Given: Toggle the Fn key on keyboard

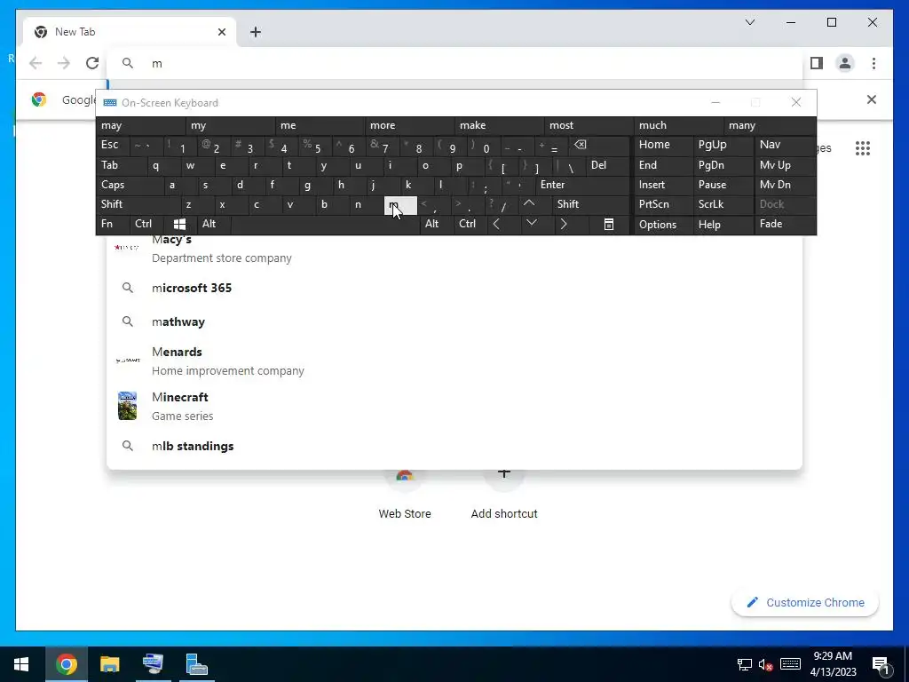Looking at the screenshot, I should [x=113, y=224].
